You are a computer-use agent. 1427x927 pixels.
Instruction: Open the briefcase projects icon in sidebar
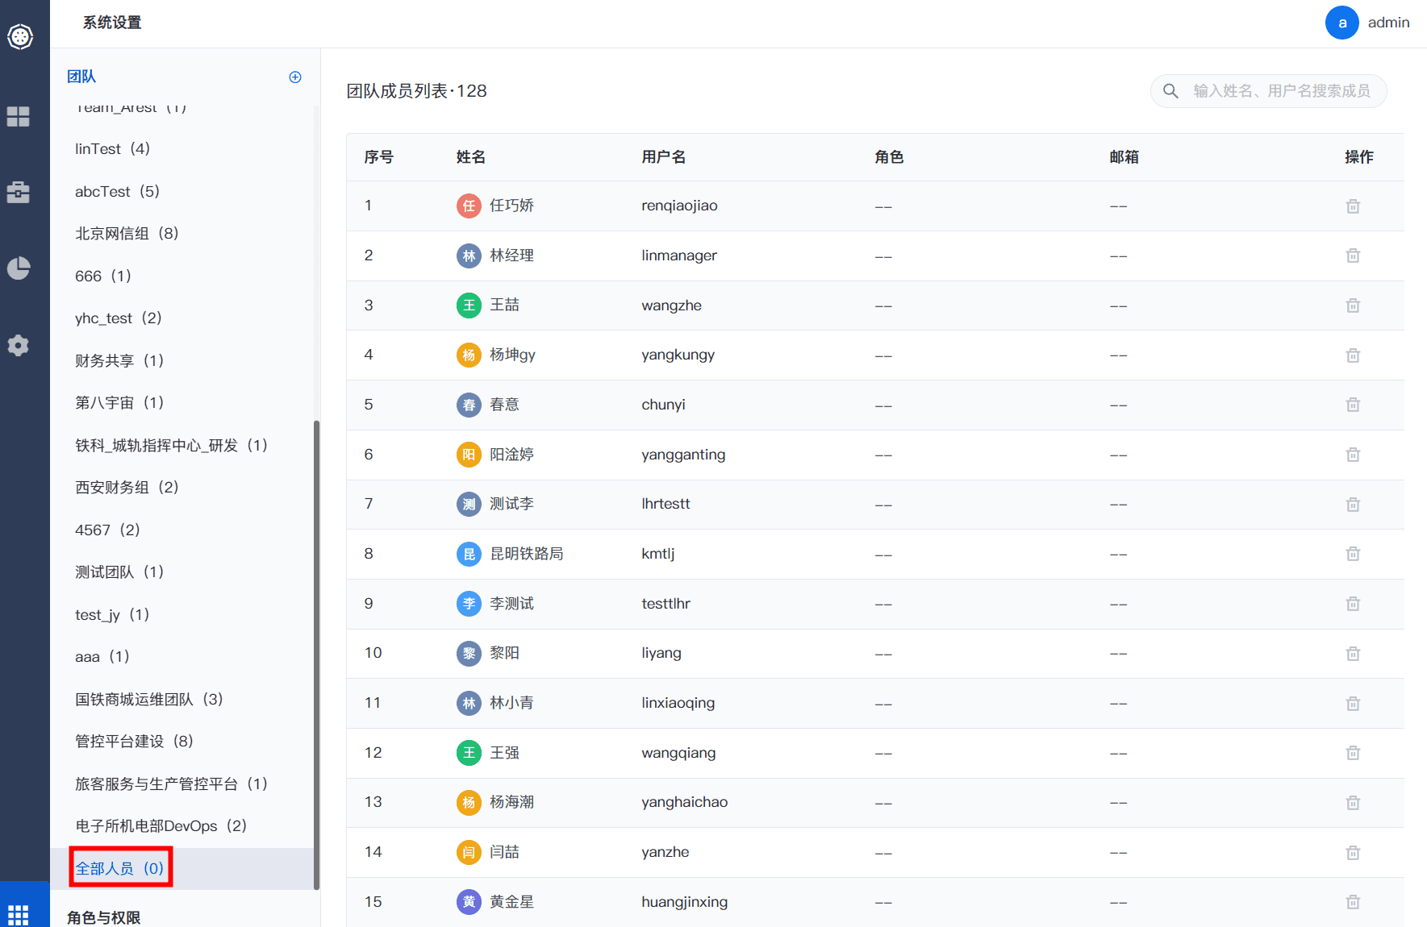19,192
